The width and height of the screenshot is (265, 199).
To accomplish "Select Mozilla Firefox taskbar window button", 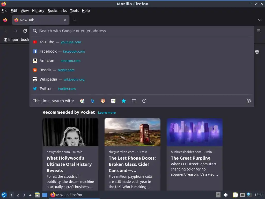I will point(74,195).
